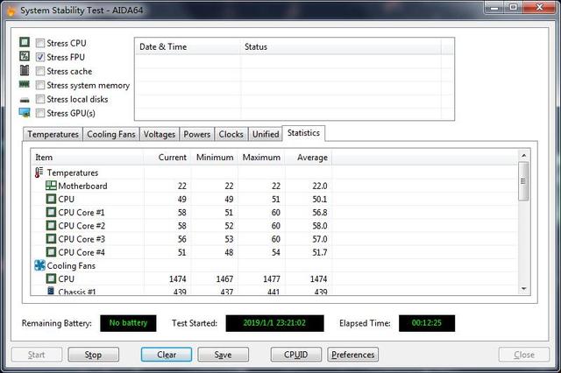Click the Cooling Fans blue fan icon
This screenshot has width=561, height=373.
click(x=39, y=265)
